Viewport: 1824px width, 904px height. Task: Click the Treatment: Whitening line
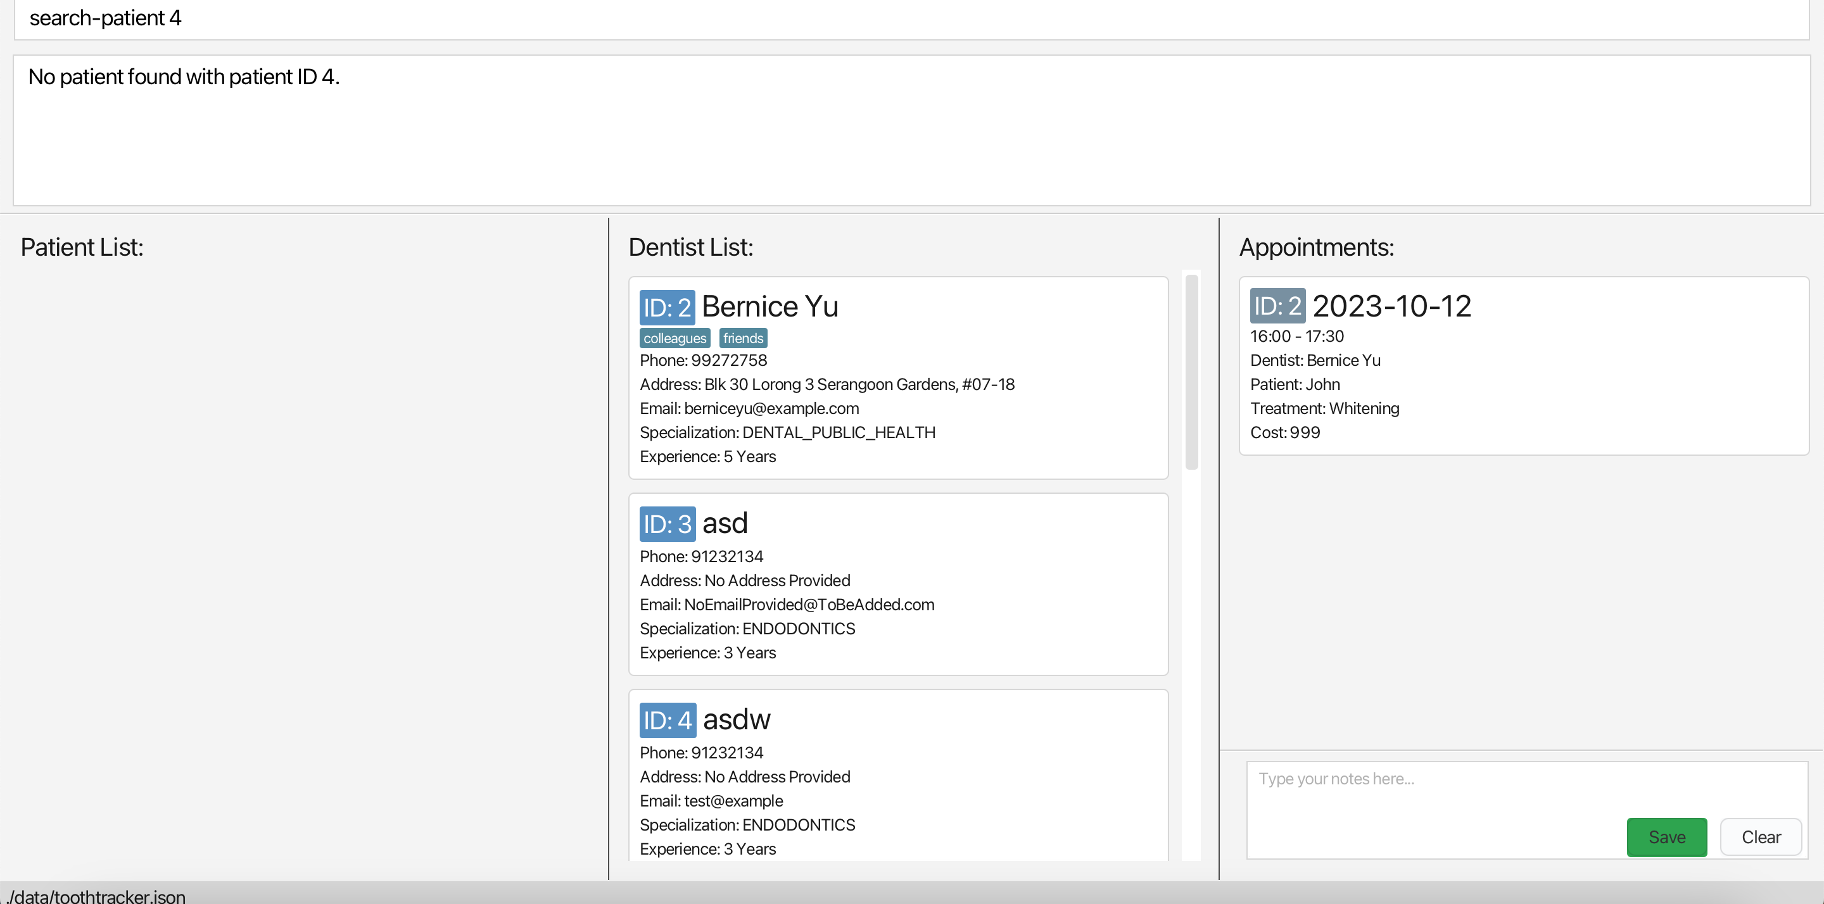pos(1324,408)
